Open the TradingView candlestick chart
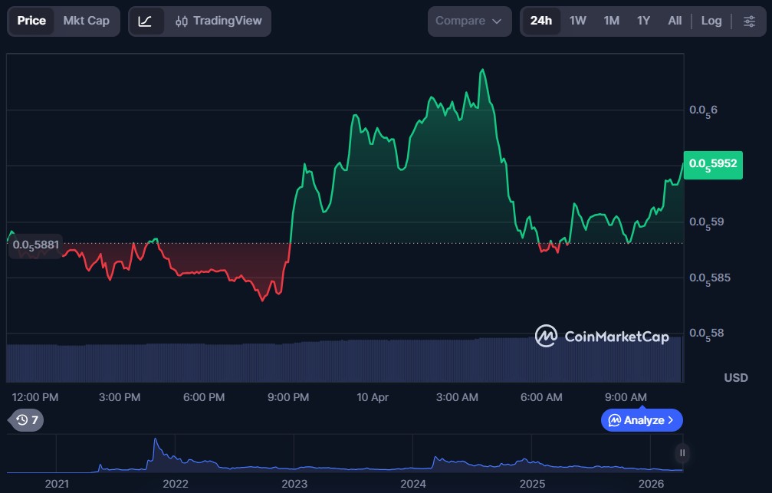This screenshot has width=772, height=493. [218, 21]
